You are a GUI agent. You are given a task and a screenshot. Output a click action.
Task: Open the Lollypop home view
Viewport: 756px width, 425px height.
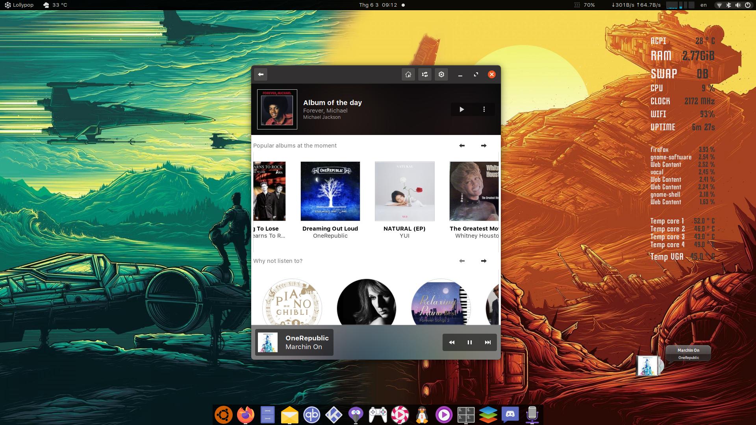click(x=408, y=74)
